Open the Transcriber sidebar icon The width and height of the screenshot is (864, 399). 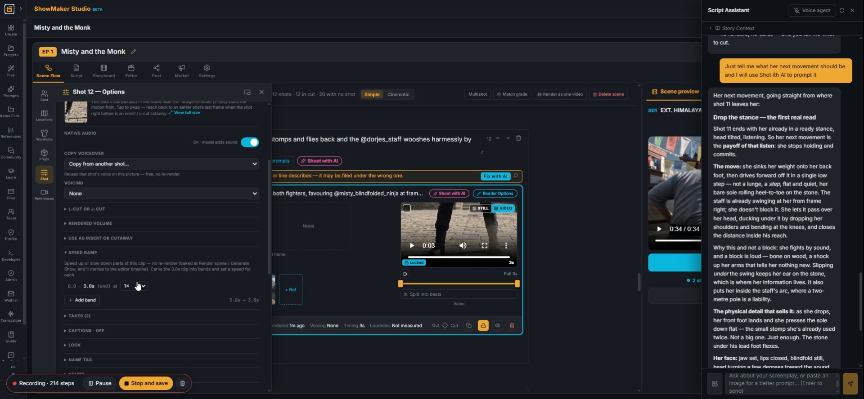click(11, 316)
